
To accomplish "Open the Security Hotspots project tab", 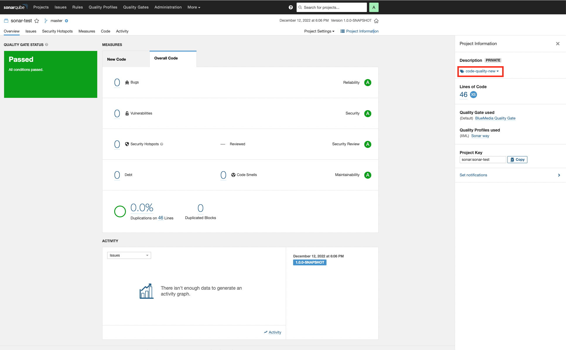I will point(57,31).
